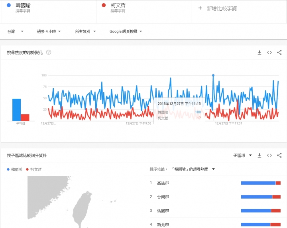Open embed code for subregion comparison
Viewport: 287px width, 228px height.
tap(269, 156)
